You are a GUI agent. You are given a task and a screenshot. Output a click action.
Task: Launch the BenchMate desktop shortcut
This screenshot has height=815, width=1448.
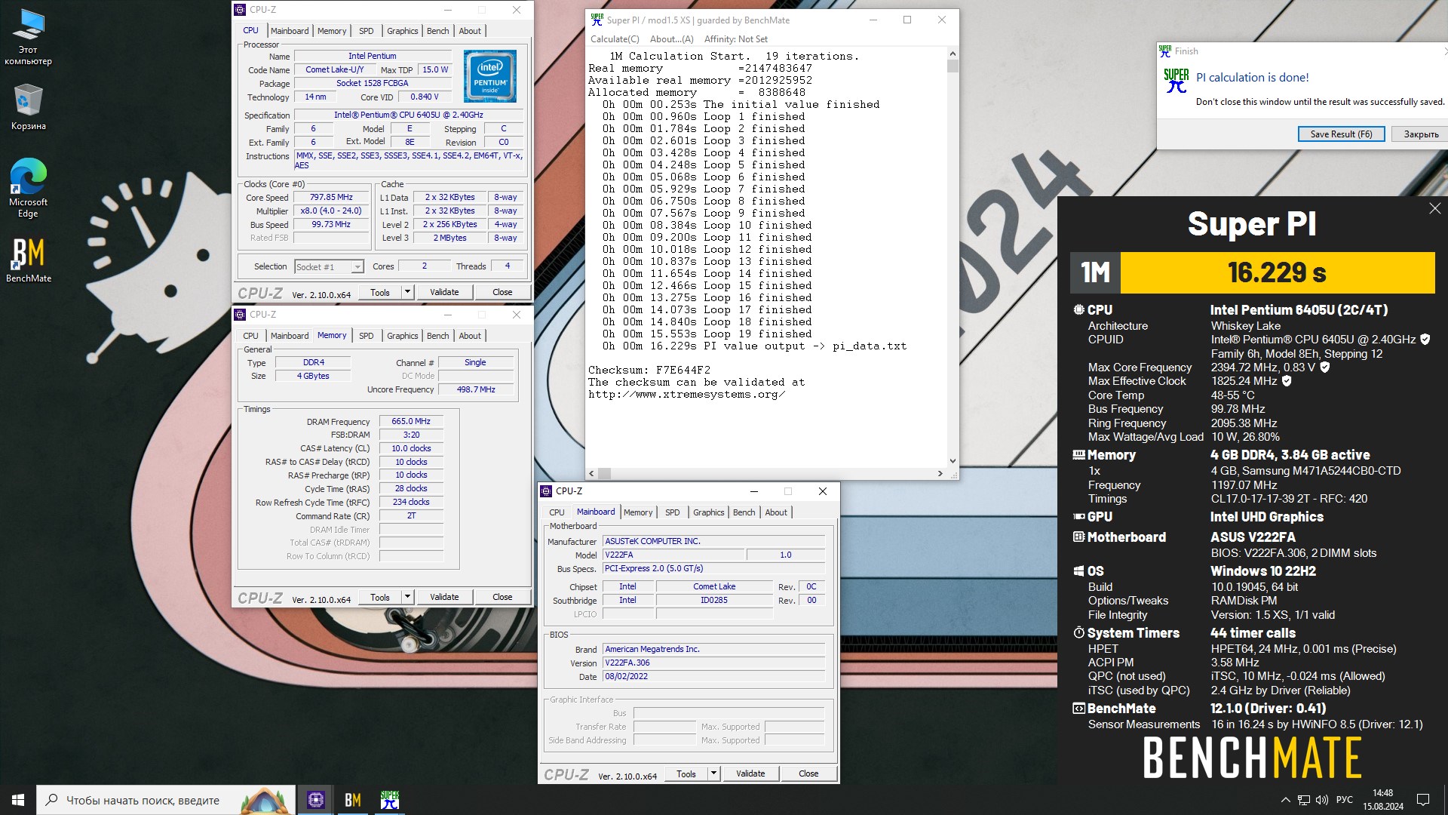tap(28, 260)
